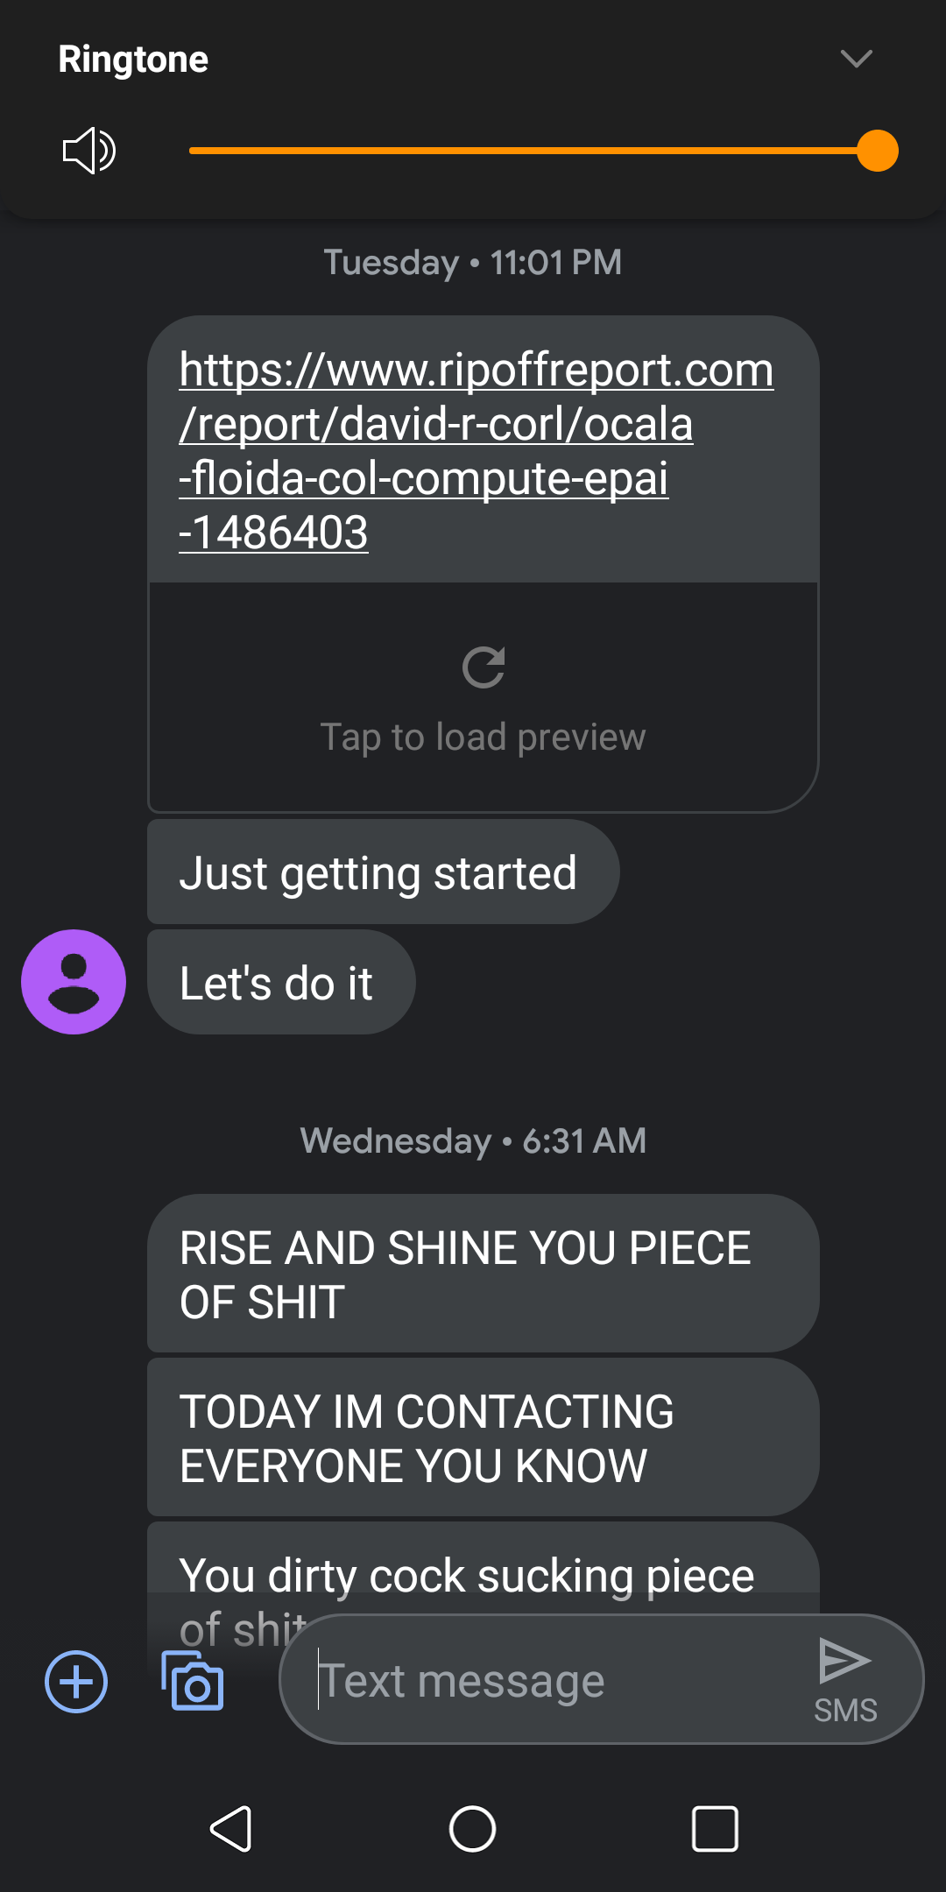
Task: Set ringtone volume slider to maximum handle
Action: pyautogui.click(x=877, y=151)
